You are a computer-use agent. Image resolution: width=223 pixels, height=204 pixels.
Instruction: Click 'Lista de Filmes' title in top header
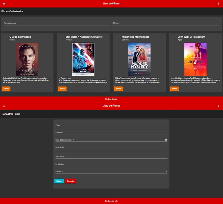coord(111,4)
